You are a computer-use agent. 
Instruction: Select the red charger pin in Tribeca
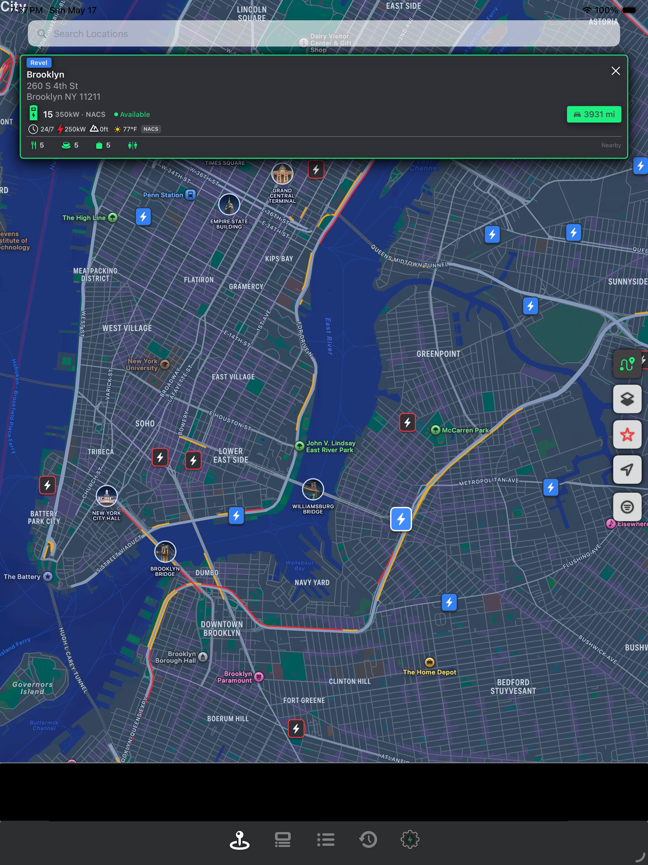(x=160, y=458)
